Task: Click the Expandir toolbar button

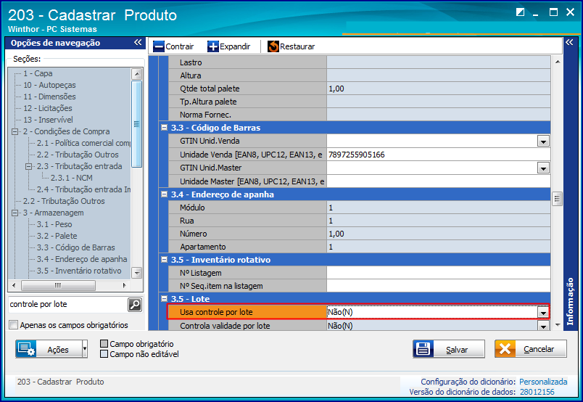Action: [x=229, y=46]
